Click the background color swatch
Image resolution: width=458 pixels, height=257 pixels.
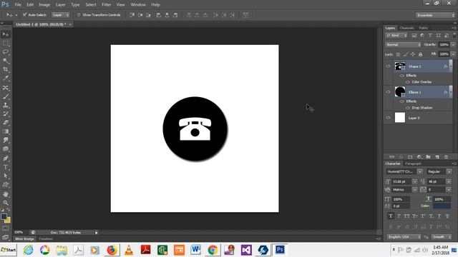(x=8, y=221)
